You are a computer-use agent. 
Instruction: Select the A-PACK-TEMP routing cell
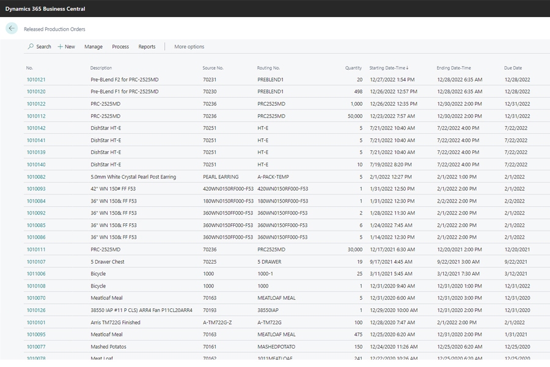tap(273, 177)
